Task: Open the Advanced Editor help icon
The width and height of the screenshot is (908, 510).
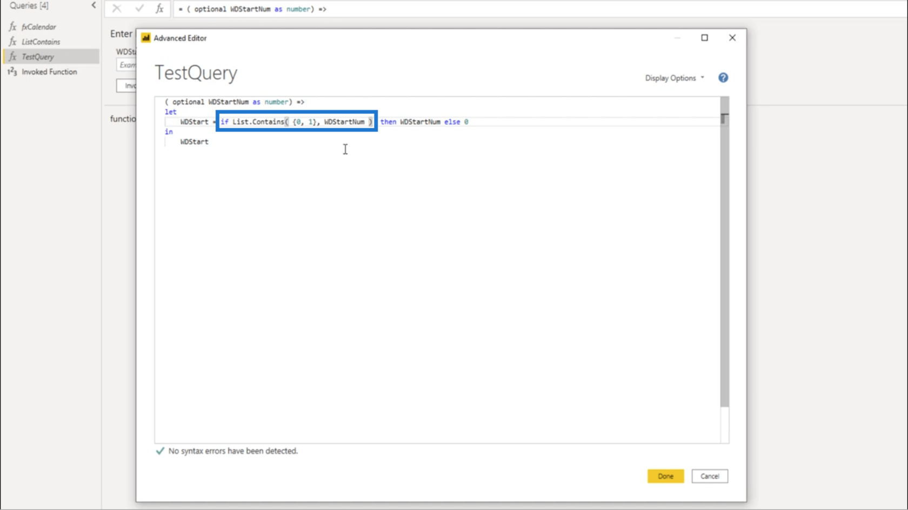Action: click(723, 78)
